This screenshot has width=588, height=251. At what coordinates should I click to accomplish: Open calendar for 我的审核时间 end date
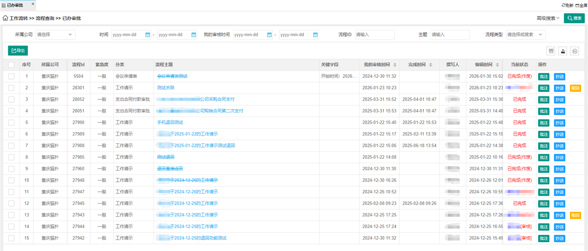(x=316, y=35)
